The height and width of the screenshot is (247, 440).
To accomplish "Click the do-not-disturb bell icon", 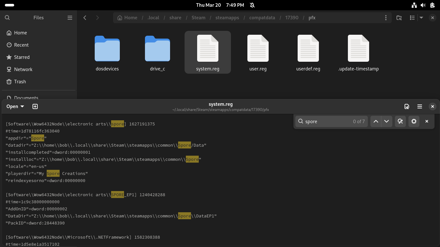I will coord(252,5).
